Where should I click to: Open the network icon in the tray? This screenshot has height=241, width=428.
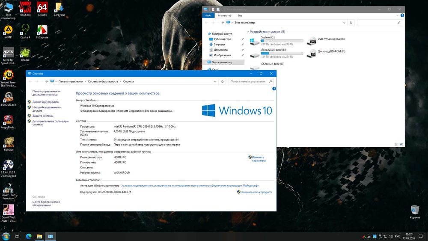[x=385, y=236]
